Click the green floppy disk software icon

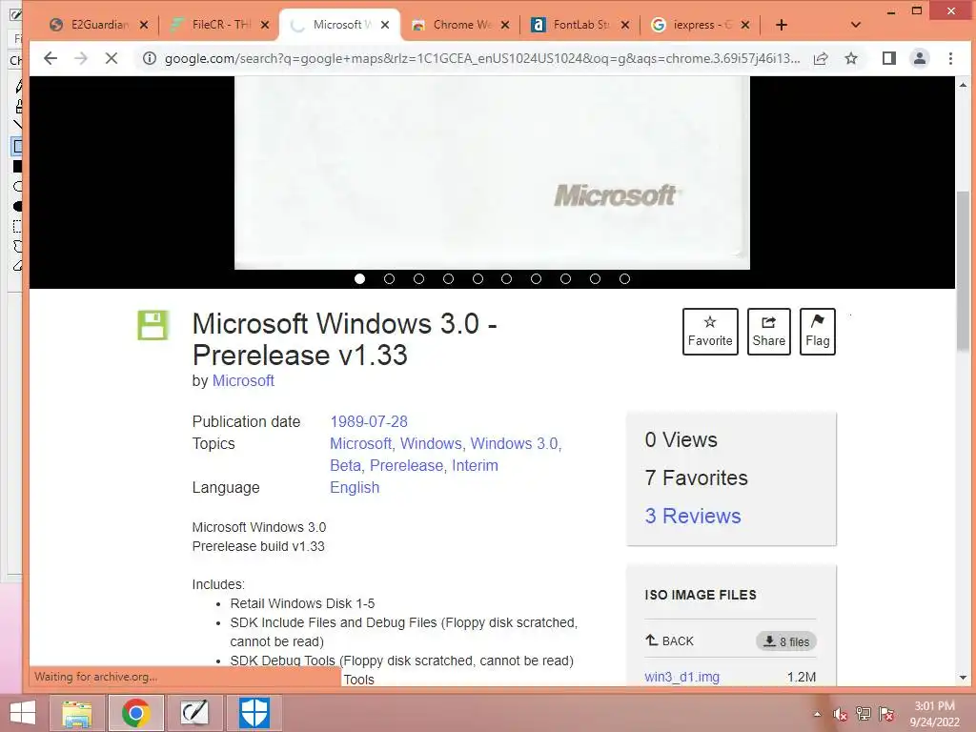click(153, 325)
